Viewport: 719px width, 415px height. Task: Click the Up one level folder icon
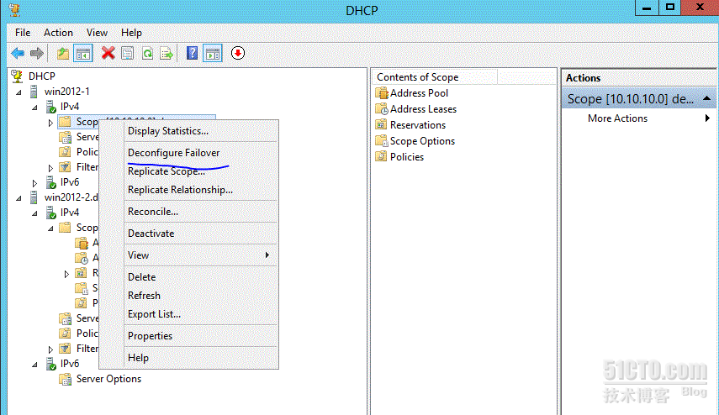pyautogui.click(x=63, y=53)
